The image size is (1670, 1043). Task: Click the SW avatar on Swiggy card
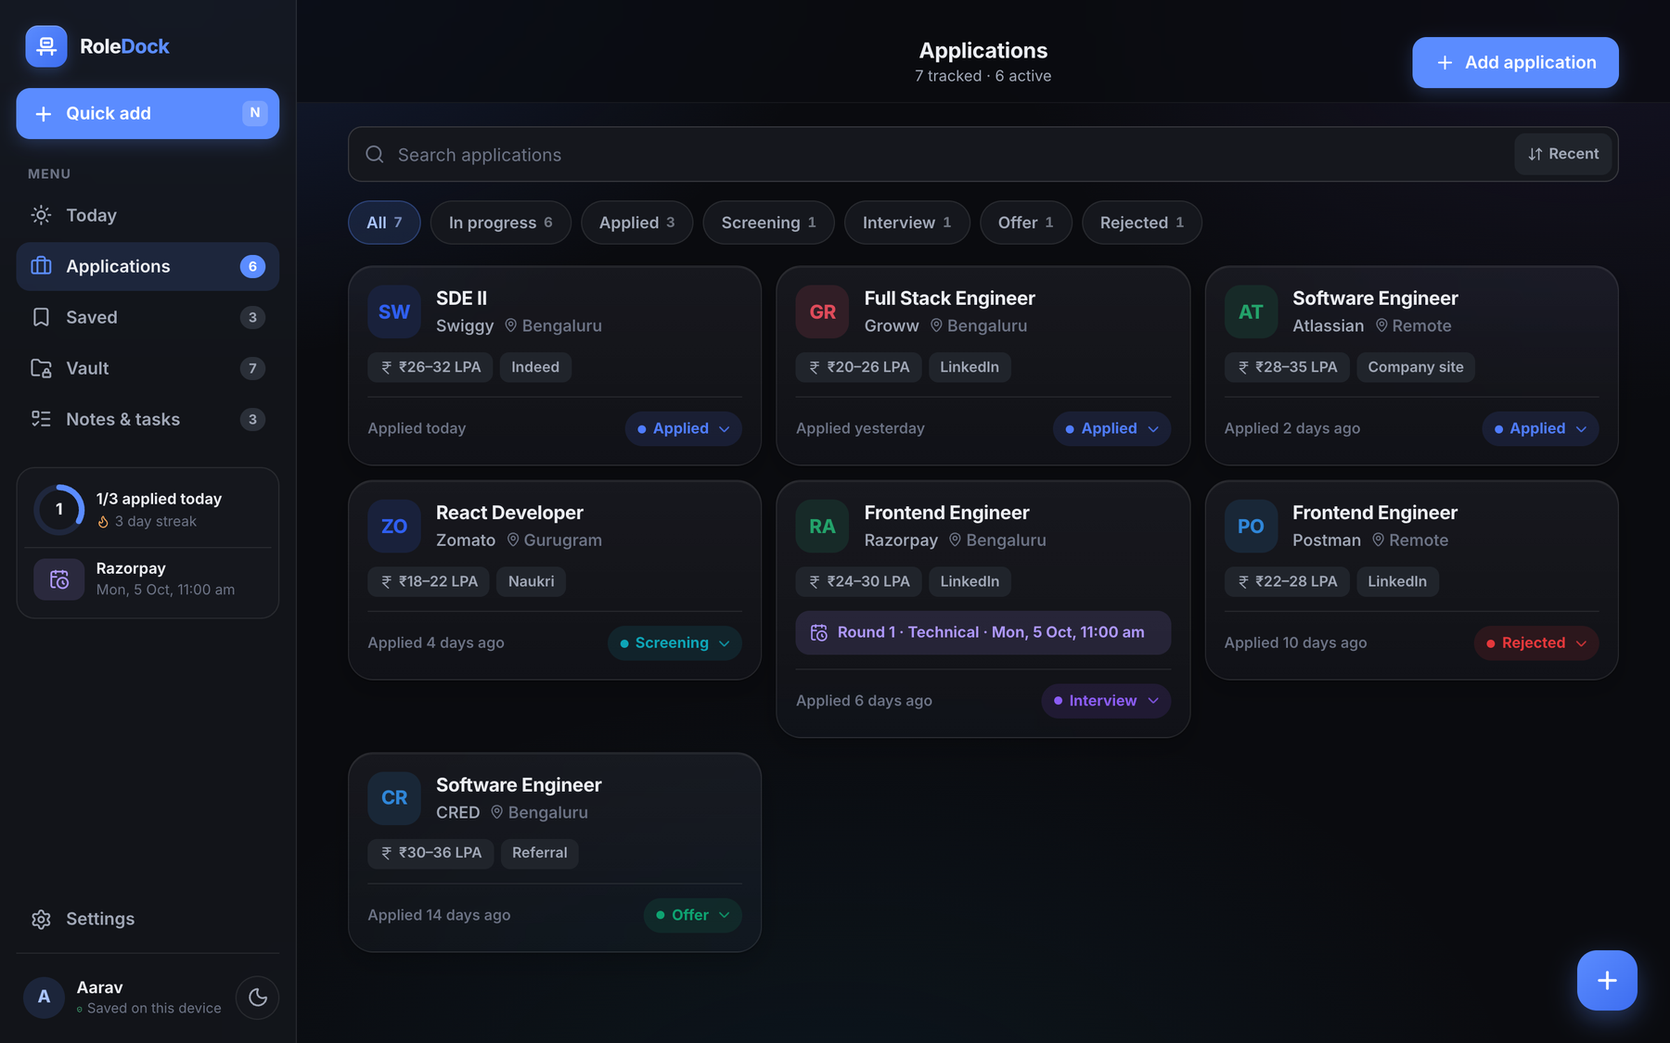(394, 312)
